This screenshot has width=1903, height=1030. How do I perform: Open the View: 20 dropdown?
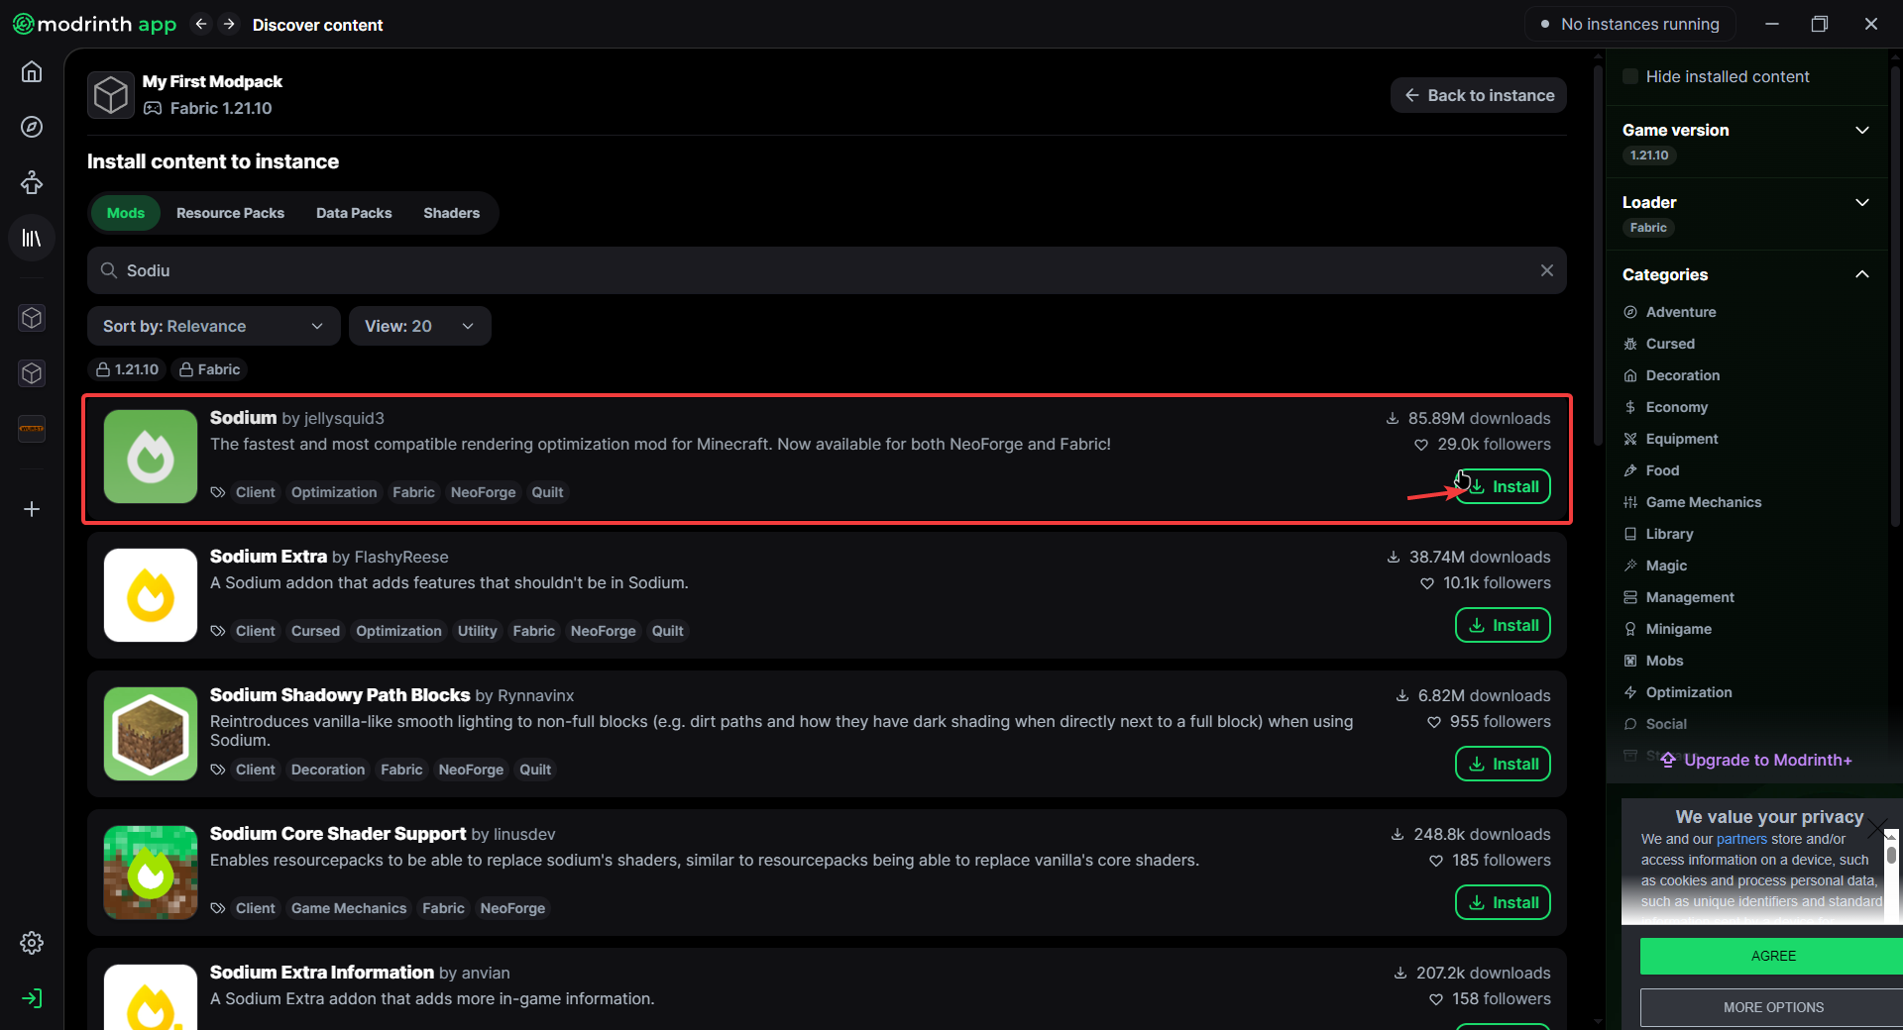(419, 326)
